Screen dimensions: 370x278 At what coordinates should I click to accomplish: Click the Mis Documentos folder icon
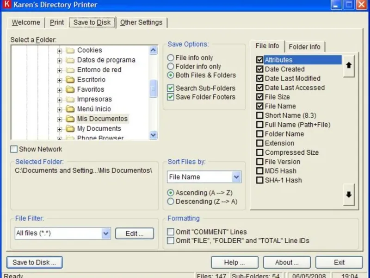pos(70,119)
